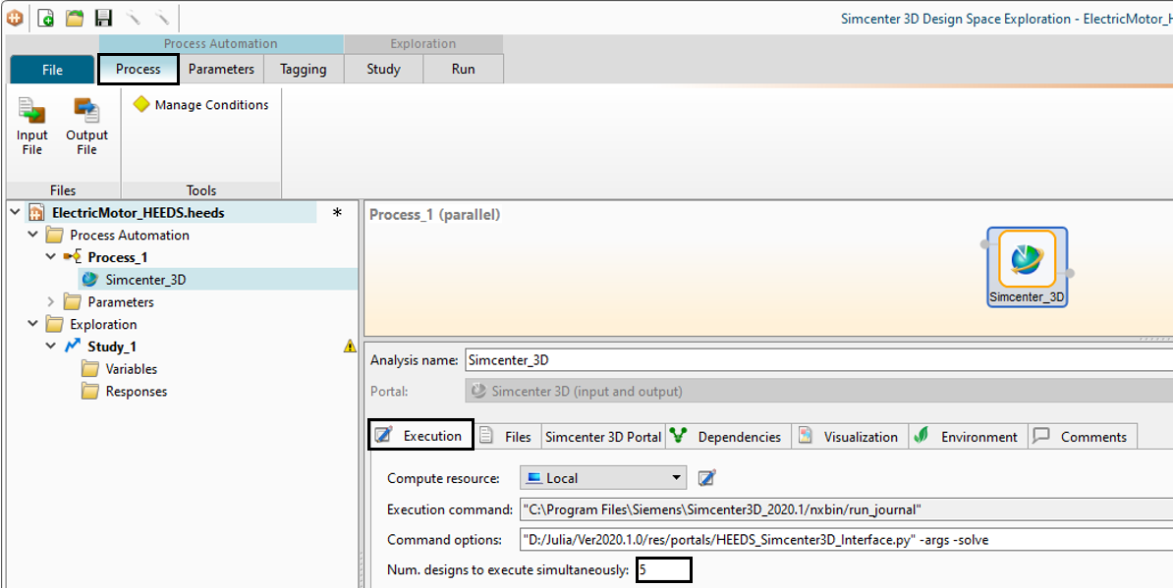Click the edit compute resource icon
The image size is (1173, 588).
pyautogui.click(x=706, y=478)
